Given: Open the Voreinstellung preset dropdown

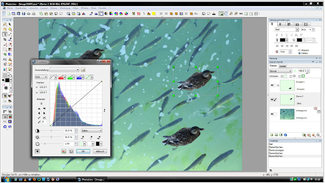Looking at the screenshot, I should 65,69.
